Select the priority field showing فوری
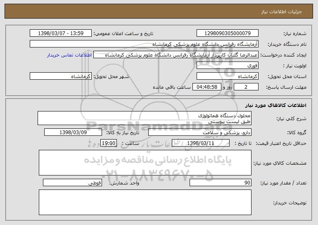 227,65
